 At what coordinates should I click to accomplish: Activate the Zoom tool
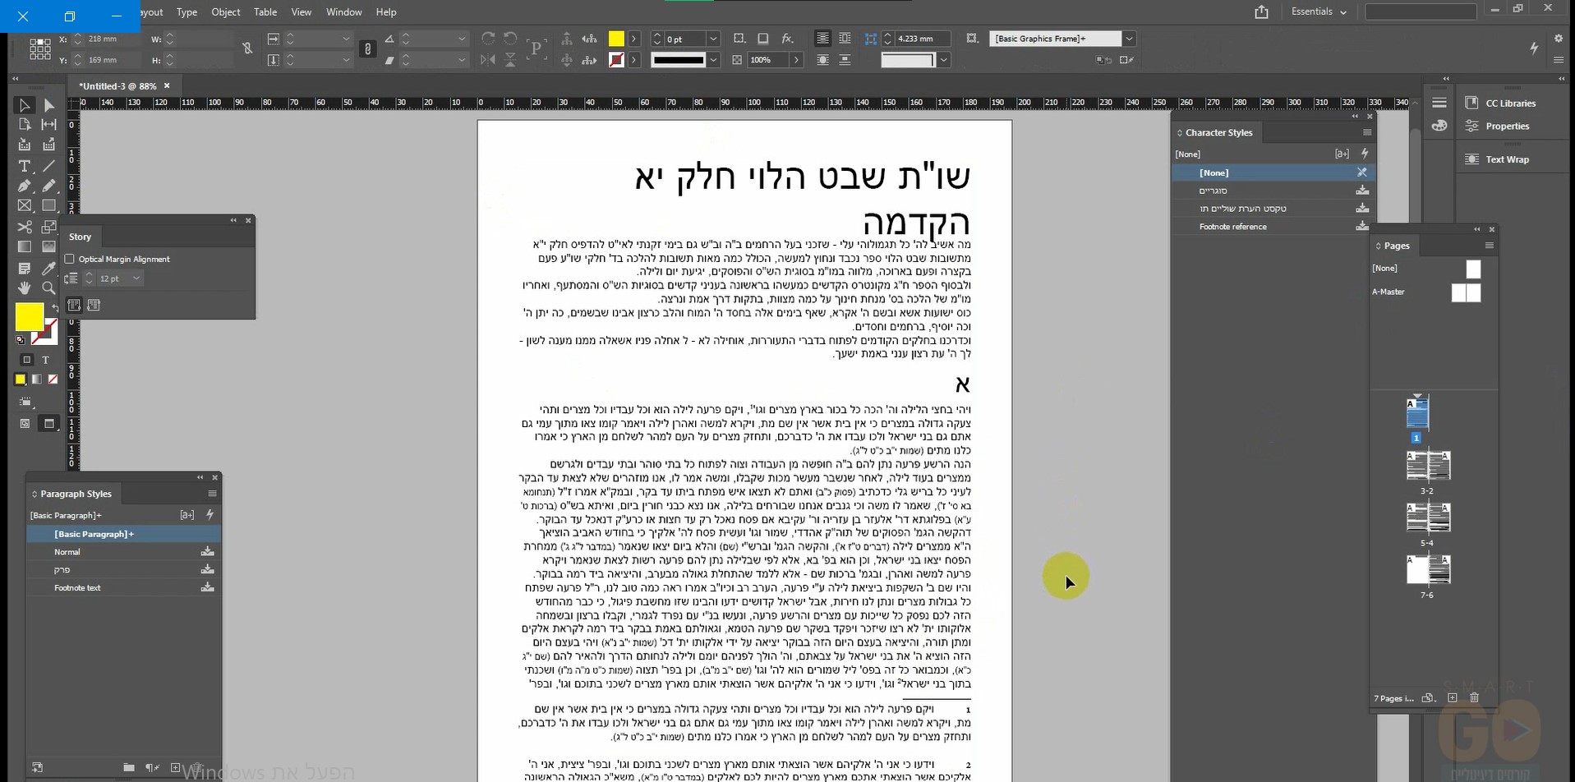tap(48, 287)
